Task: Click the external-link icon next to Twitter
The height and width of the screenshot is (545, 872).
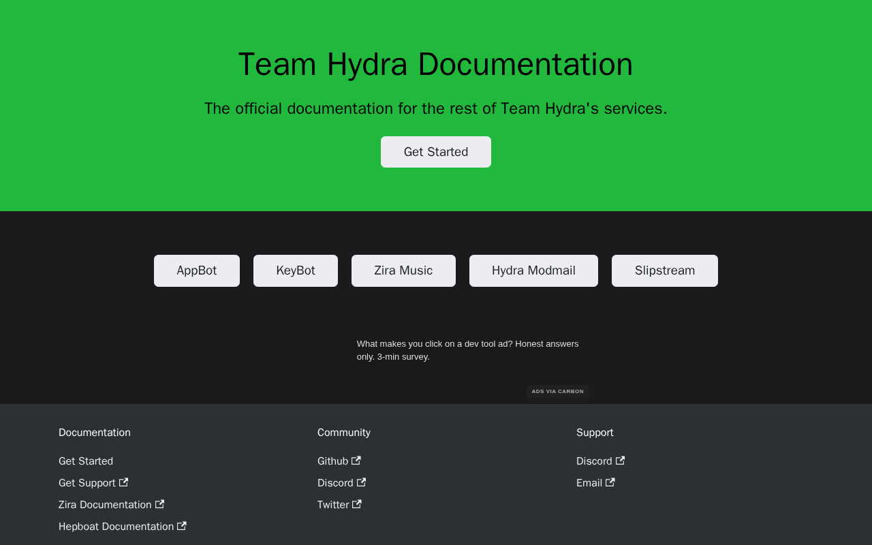Action: tap(357, 504)
